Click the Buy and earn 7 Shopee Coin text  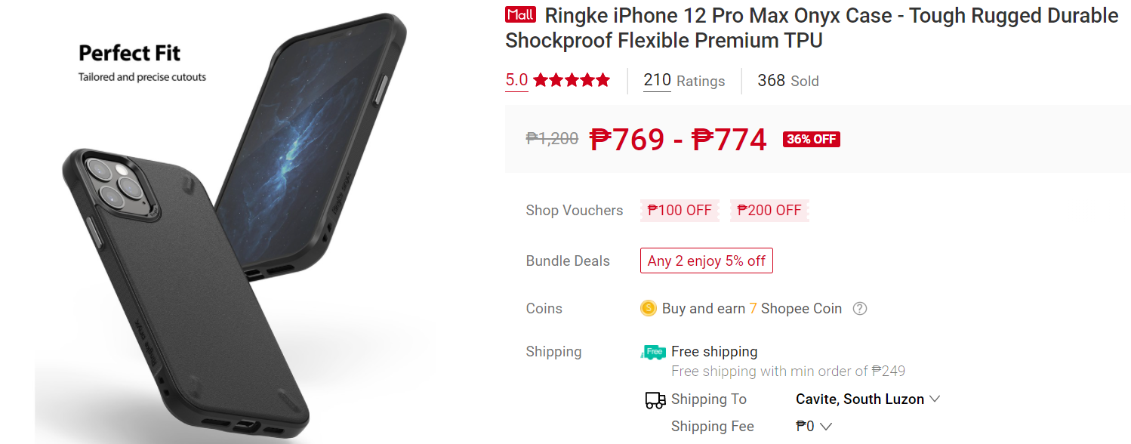(752, 308)
